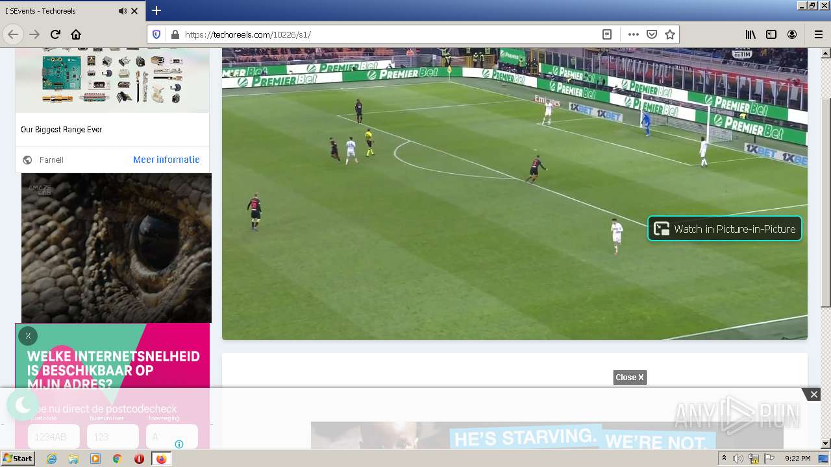
Task: Click the toevoeging A input field
Action: coord(172,437)
